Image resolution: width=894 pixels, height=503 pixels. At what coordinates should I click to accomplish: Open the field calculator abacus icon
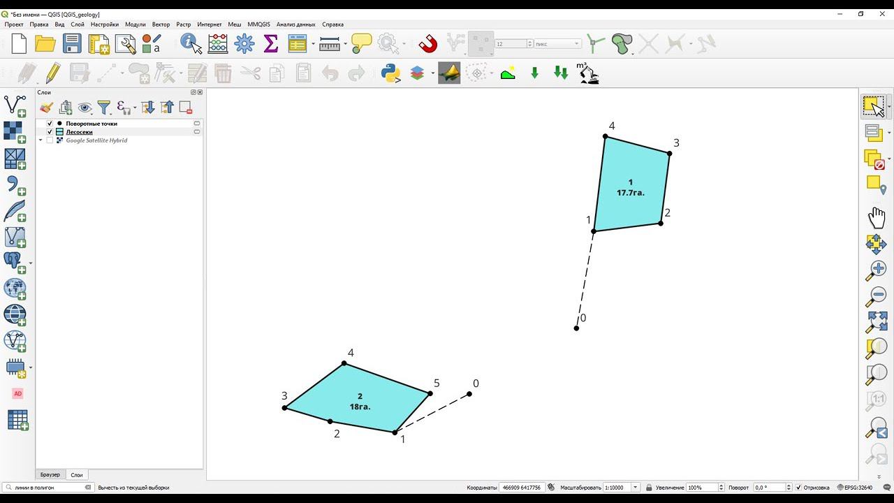pyautogui.click(x=218, y=44)
